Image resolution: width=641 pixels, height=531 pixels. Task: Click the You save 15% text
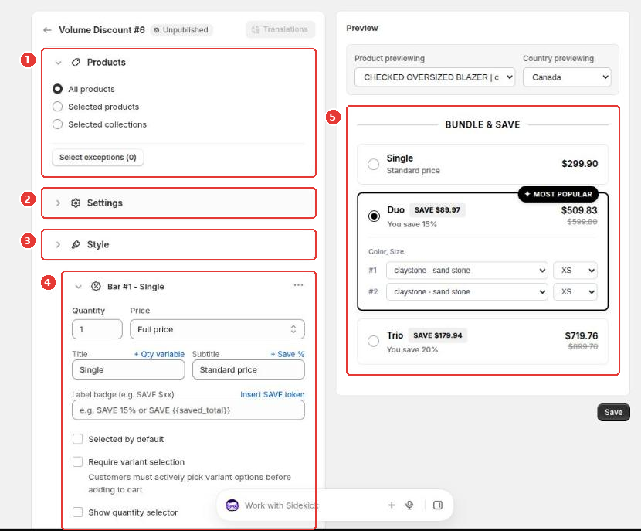(412, 224)
